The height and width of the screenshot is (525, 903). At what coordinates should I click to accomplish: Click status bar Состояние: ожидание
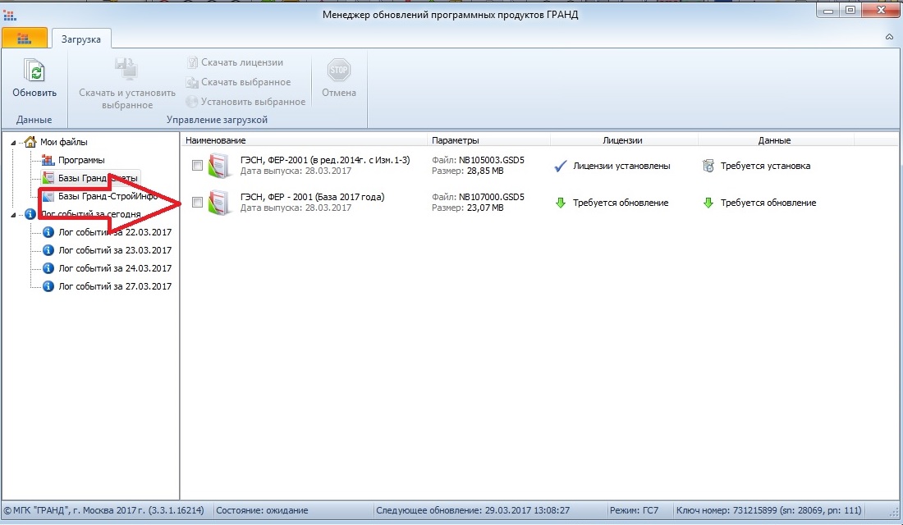pos(262,510)
